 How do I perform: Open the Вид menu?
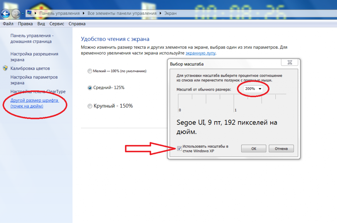(x=41, y=24)
